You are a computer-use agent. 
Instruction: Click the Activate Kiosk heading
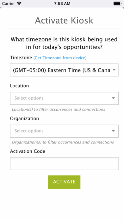pyautogui.click(x=64, y=20)
